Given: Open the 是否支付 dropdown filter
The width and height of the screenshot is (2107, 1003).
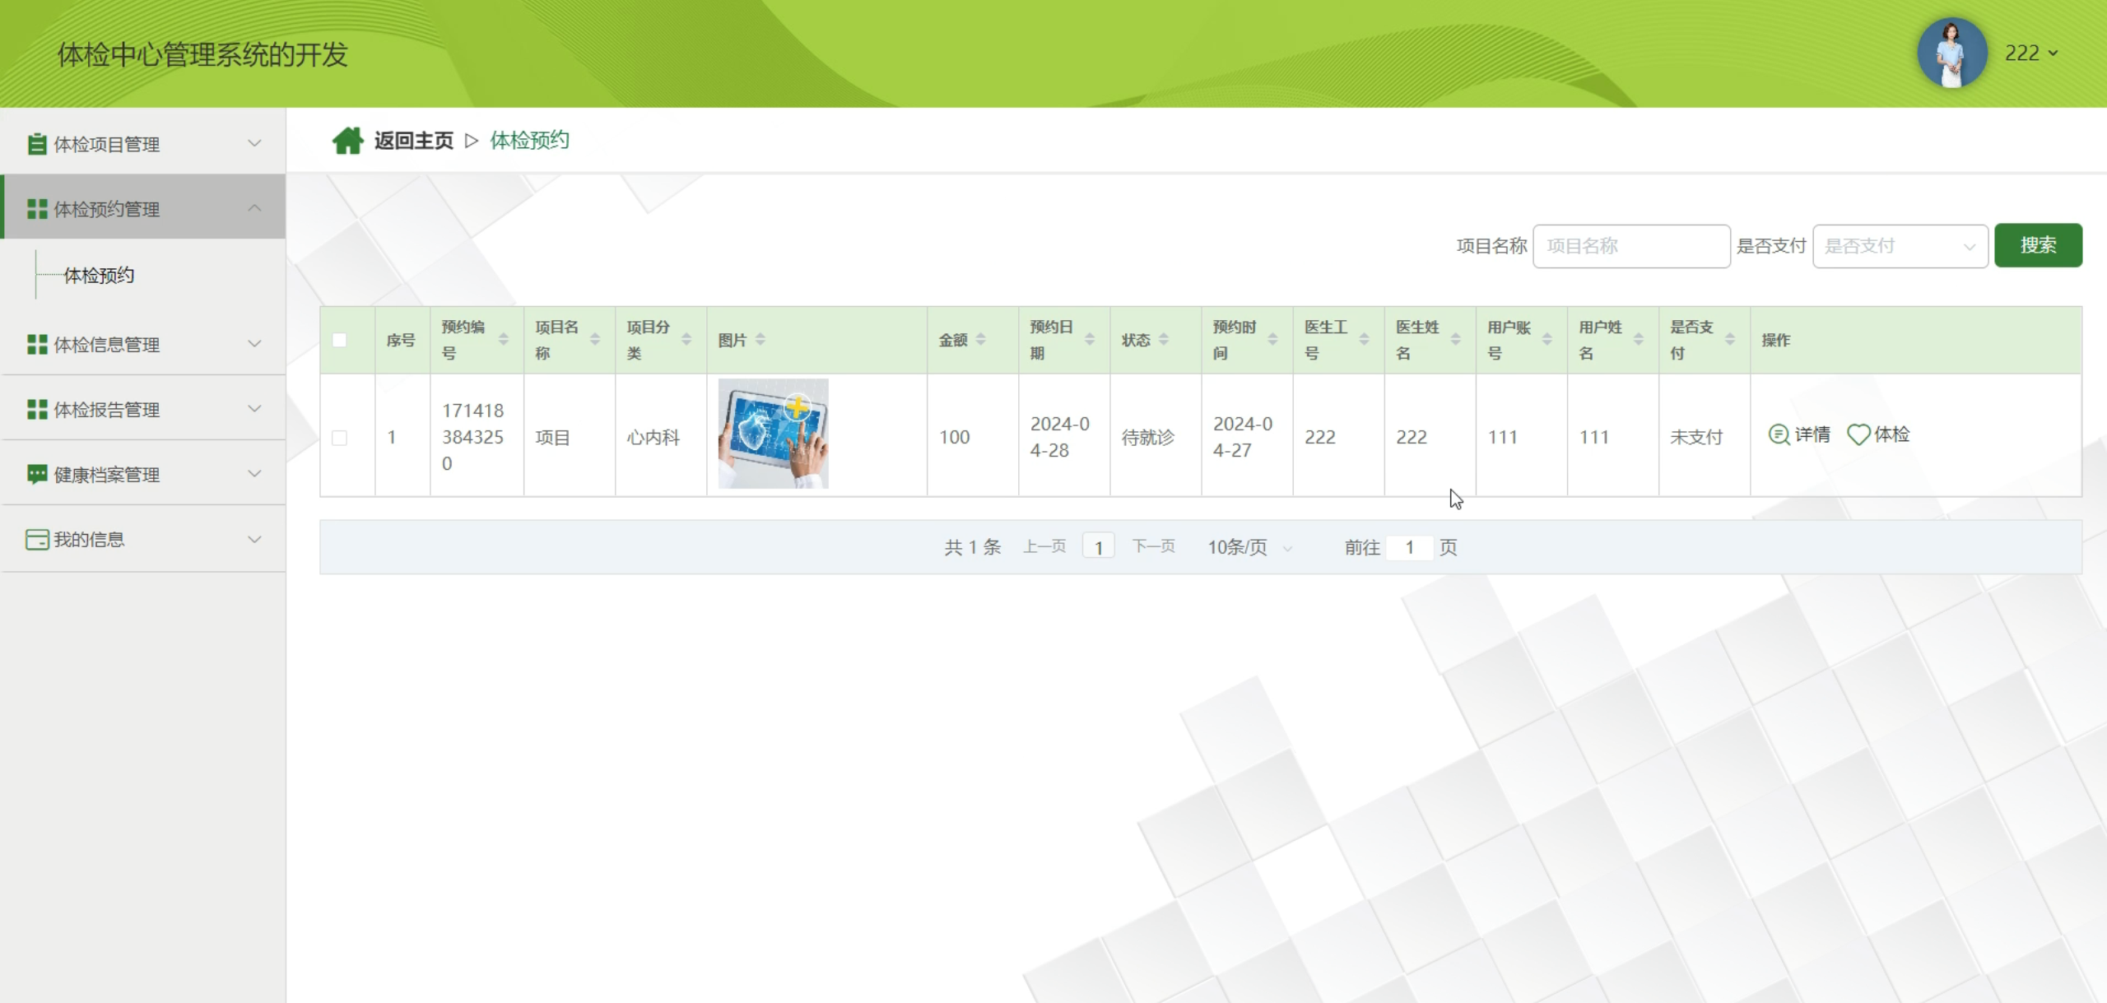Looking at the screenshot, I should (x=1900, y=246).
